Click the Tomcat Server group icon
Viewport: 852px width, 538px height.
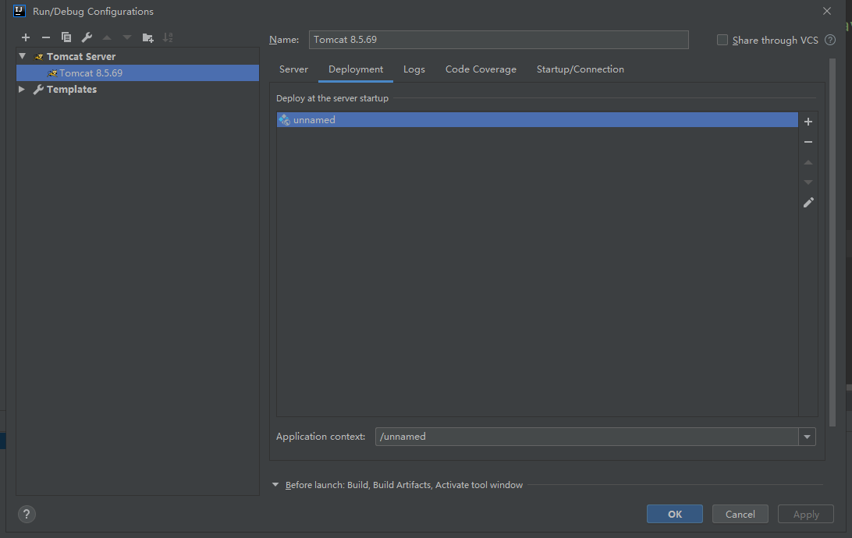[x=38, y=56]
